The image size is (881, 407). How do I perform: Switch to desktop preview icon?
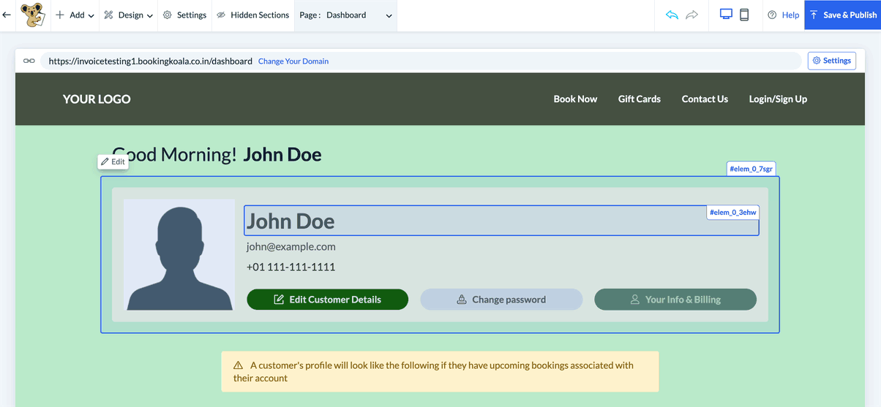pos(726,15)
